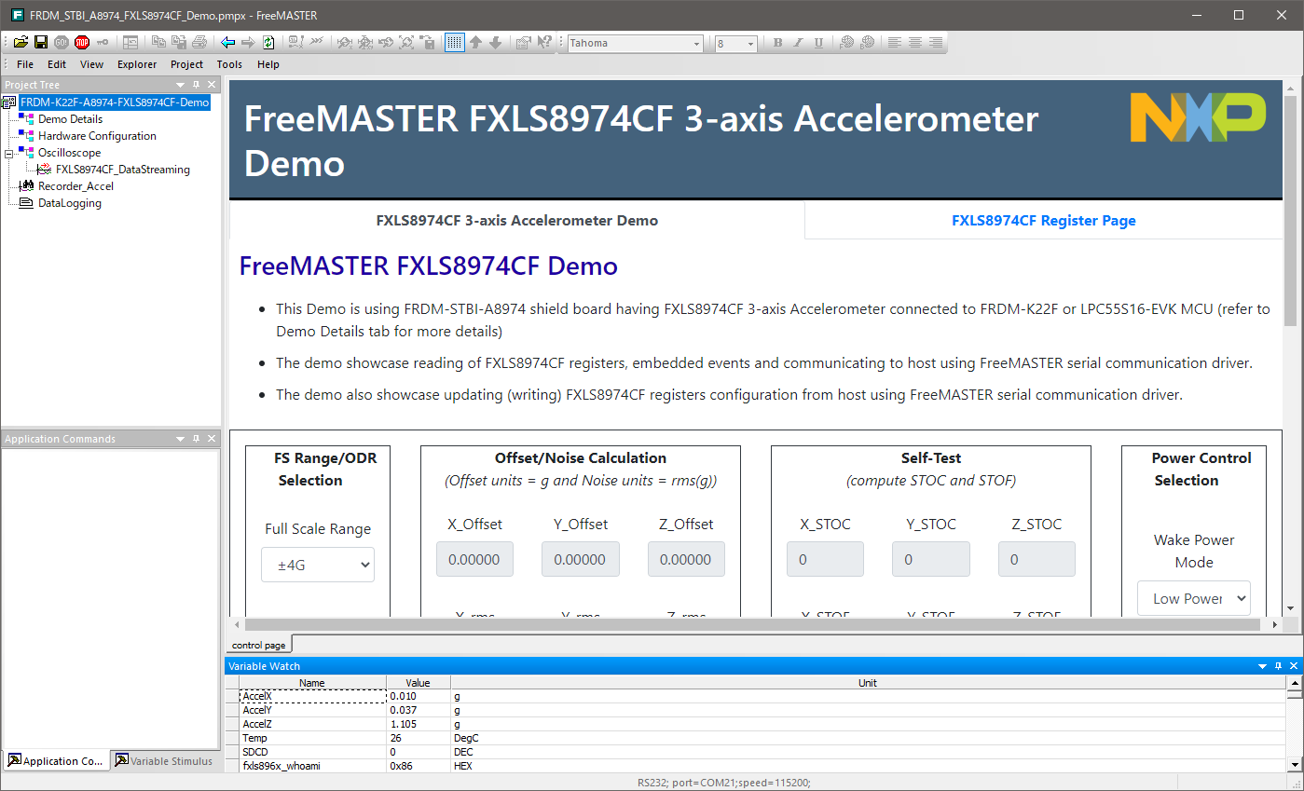The width and height of the screenshot is (1304, 791).
Task: Click the horizontal scrollbar below the demo page
Action: 746,624
